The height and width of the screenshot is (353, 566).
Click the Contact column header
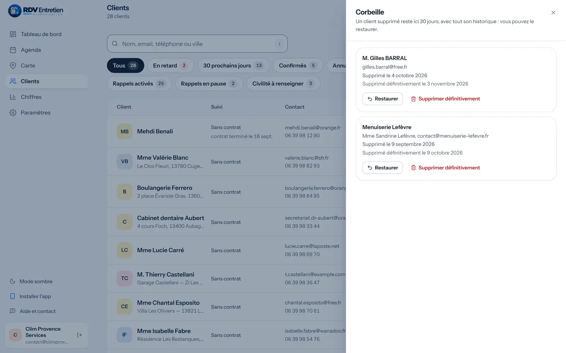point(294,107)
